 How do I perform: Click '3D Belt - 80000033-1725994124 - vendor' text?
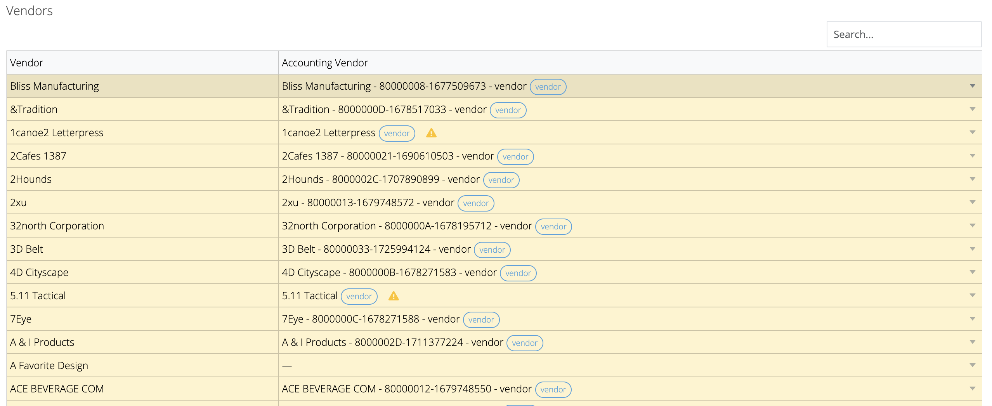(376, 249)
